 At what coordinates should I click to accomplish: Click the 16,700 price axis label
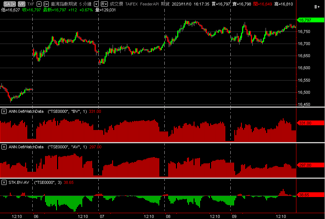(304, 44)
